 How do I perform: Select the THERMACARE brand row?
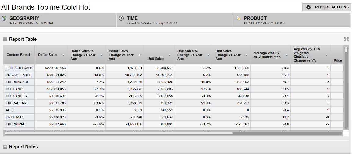click(x=18, y=82)
